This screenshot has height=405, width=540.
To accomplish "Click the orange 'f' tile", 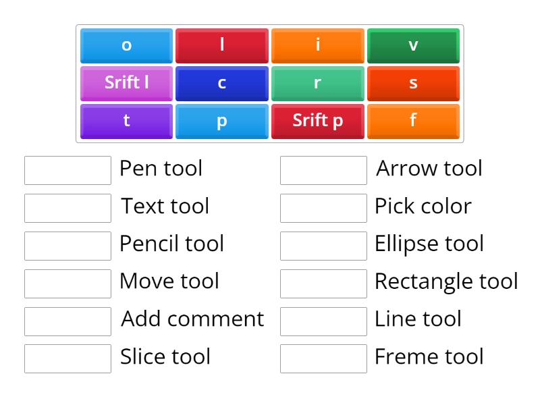I will point(413,121).
